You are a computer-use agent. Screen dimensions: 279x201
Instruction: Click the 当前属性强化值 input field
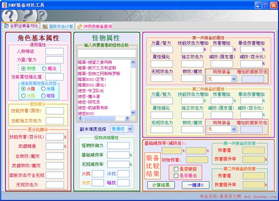54,77
